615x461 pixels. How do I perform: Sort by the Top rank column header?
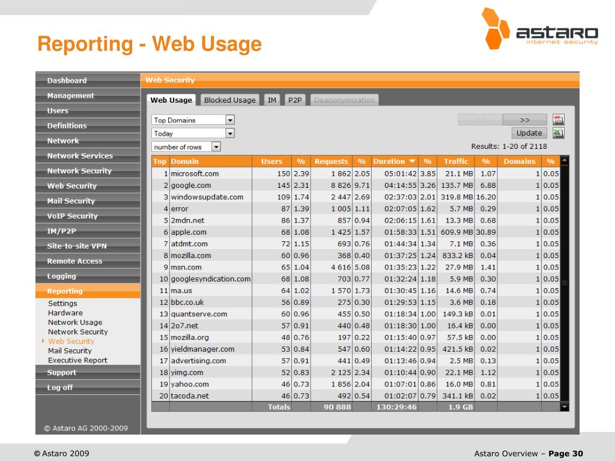pyautogui.click(x=160, y=161)
